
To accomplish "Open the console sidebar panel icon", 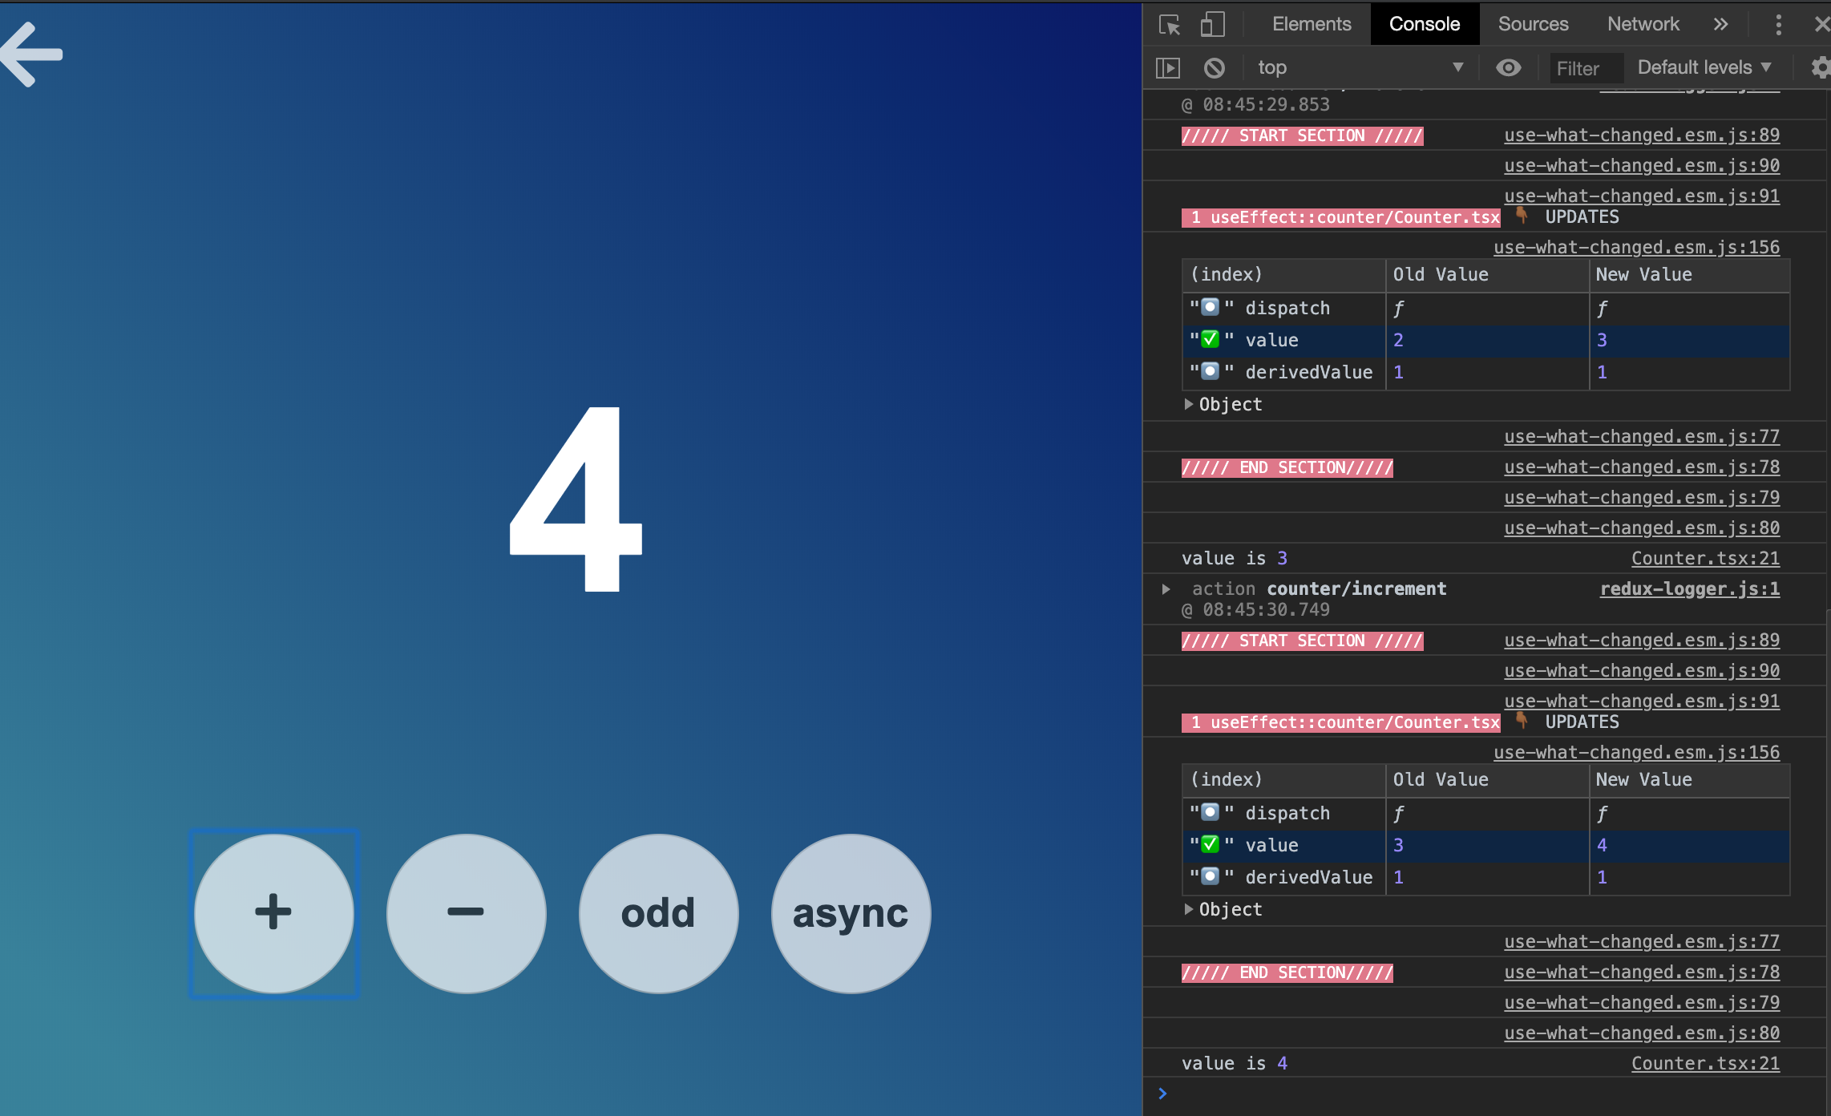I will [x=1168, y=68].
